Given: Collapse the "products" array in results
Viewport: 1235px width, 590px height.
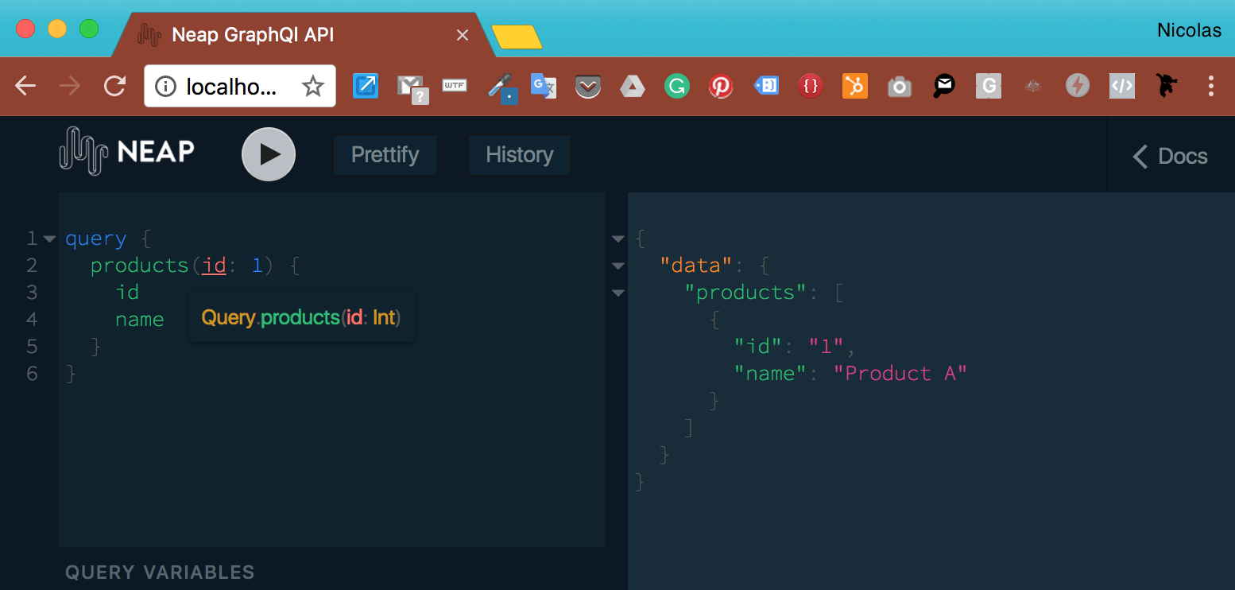Looking at the screenshot, I should 618,293.
